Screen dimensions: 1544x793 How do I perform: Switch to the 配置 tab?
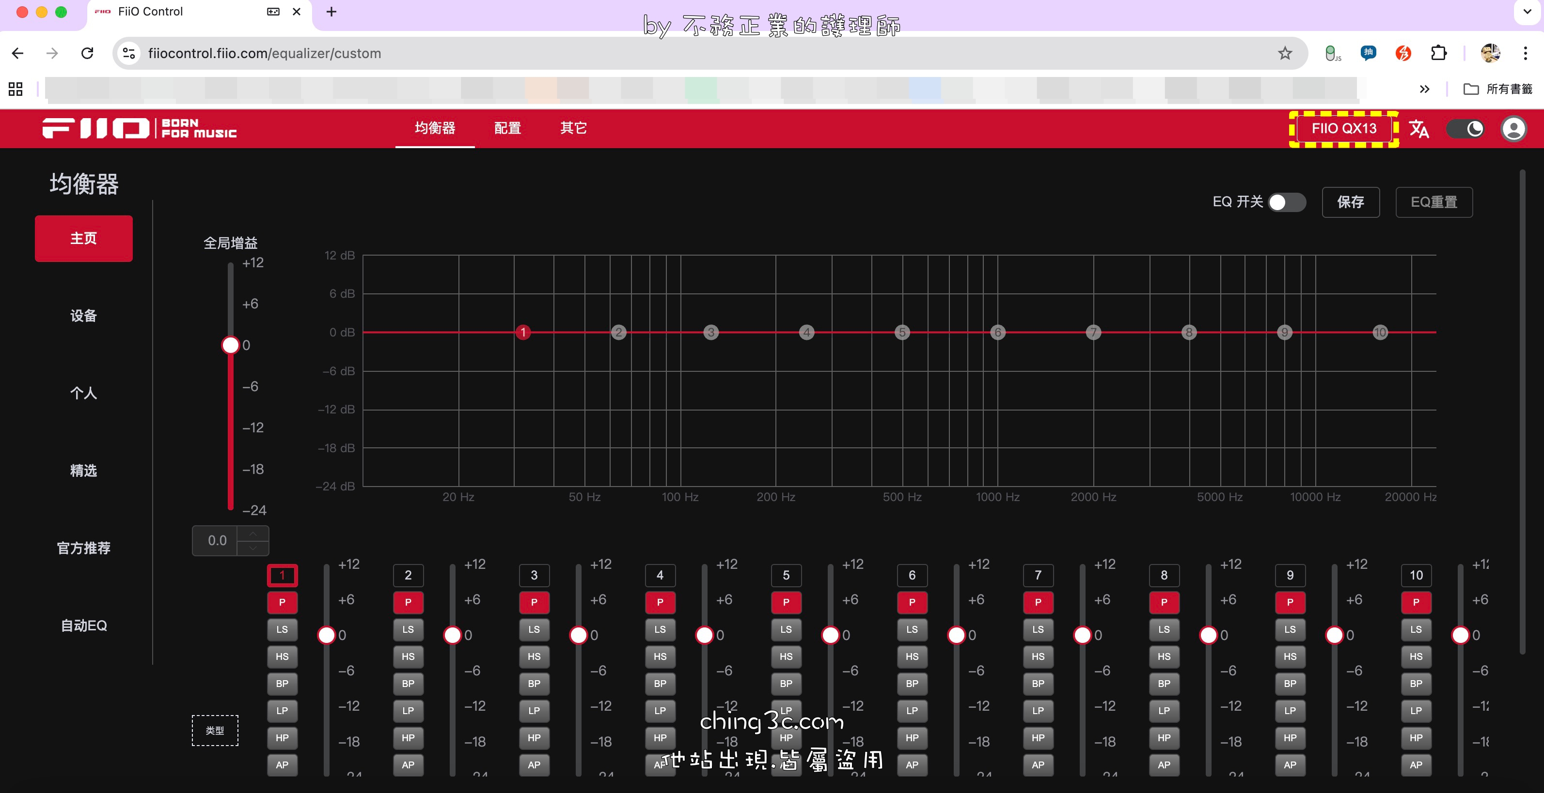507,128
